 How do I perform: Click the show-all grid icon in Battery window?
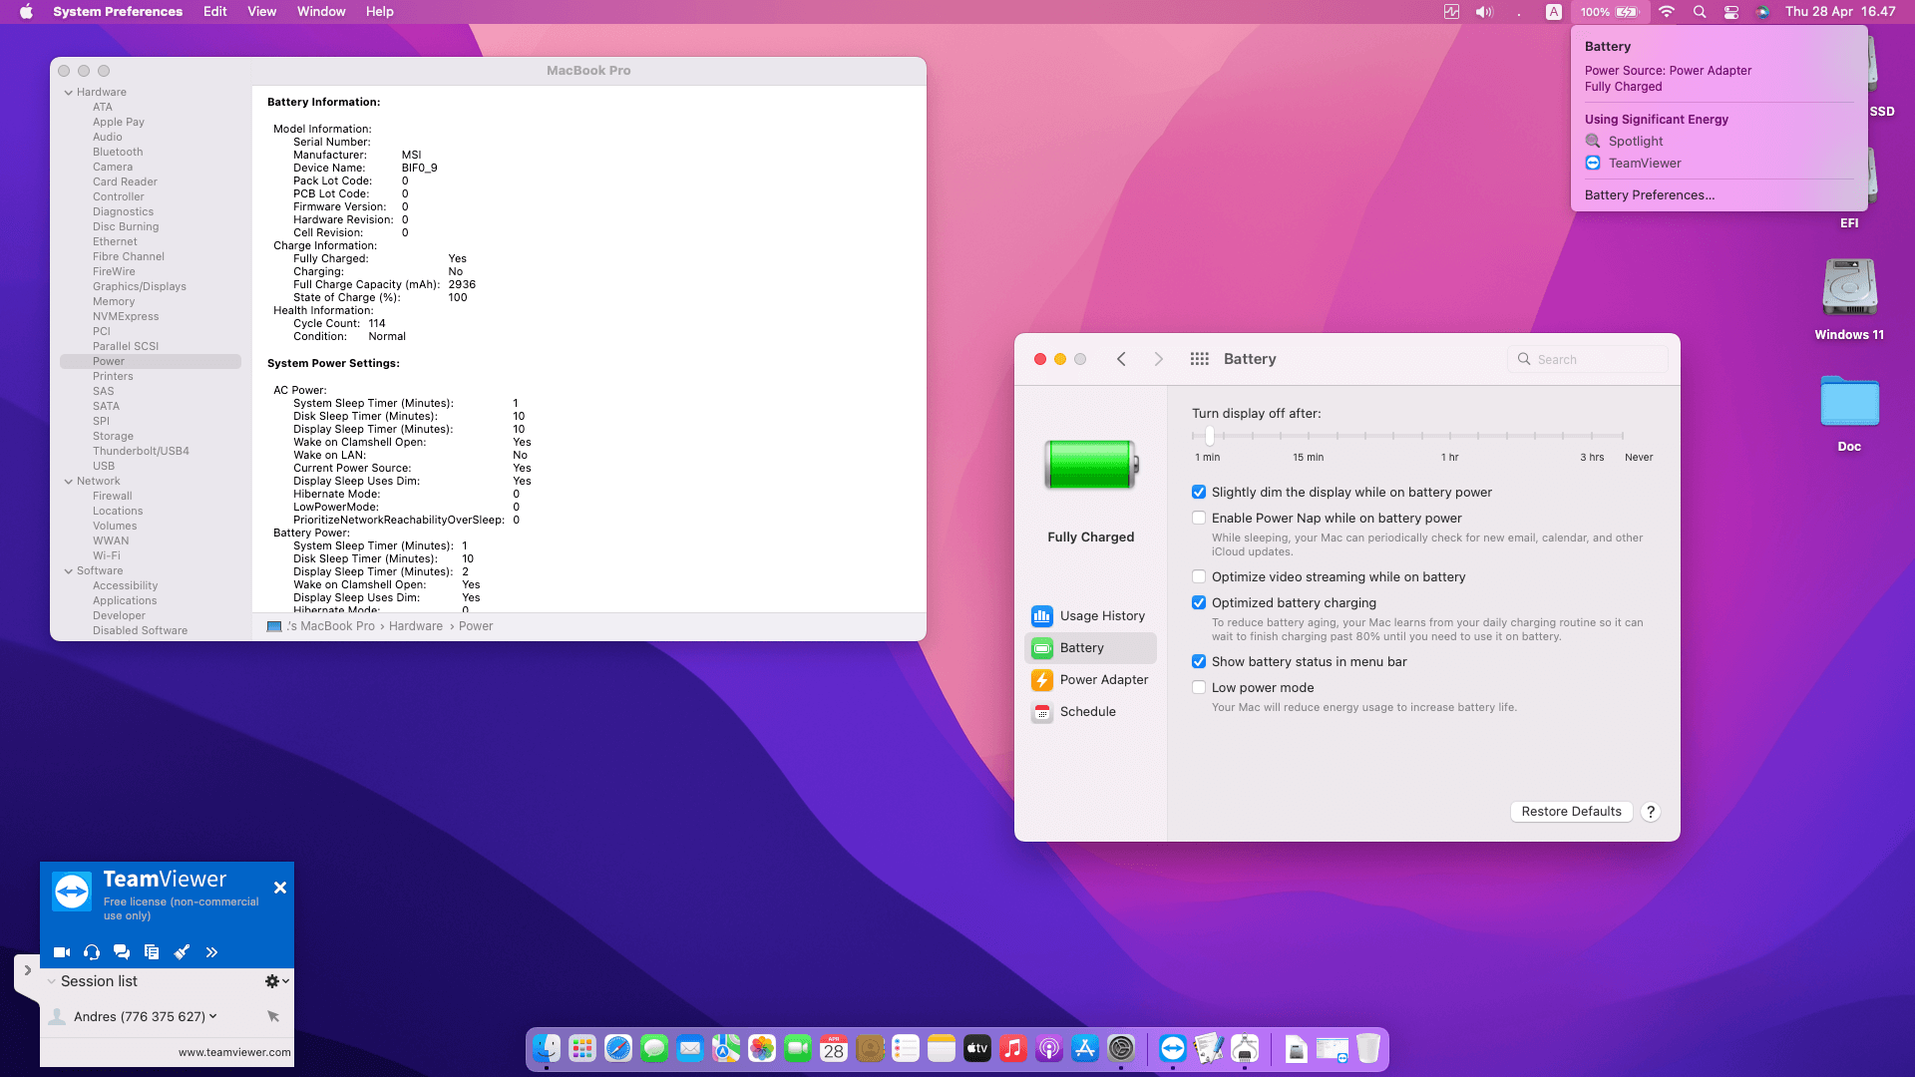point(1199,359)
